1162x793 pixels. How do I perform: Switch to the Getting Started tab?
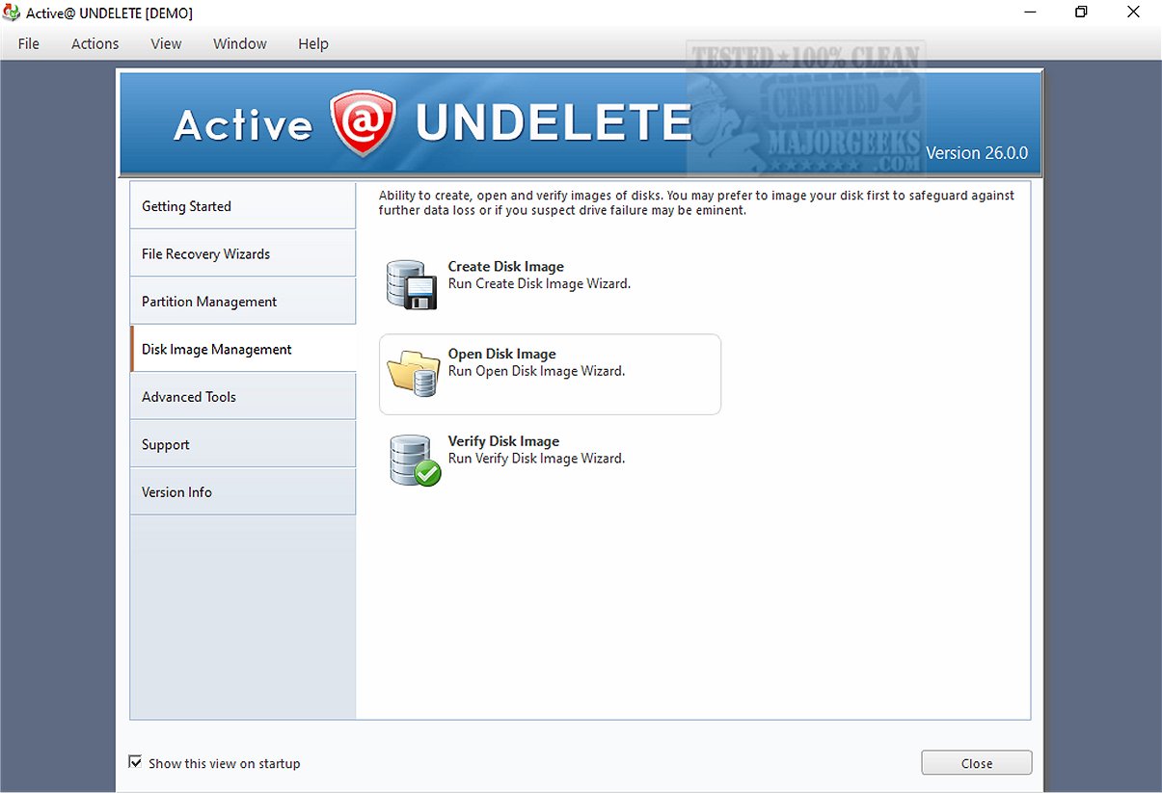point(243,205)
